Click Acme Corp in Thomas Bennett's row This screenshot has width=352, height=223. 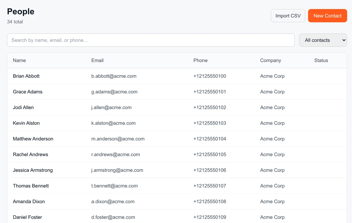coord(272,186)
